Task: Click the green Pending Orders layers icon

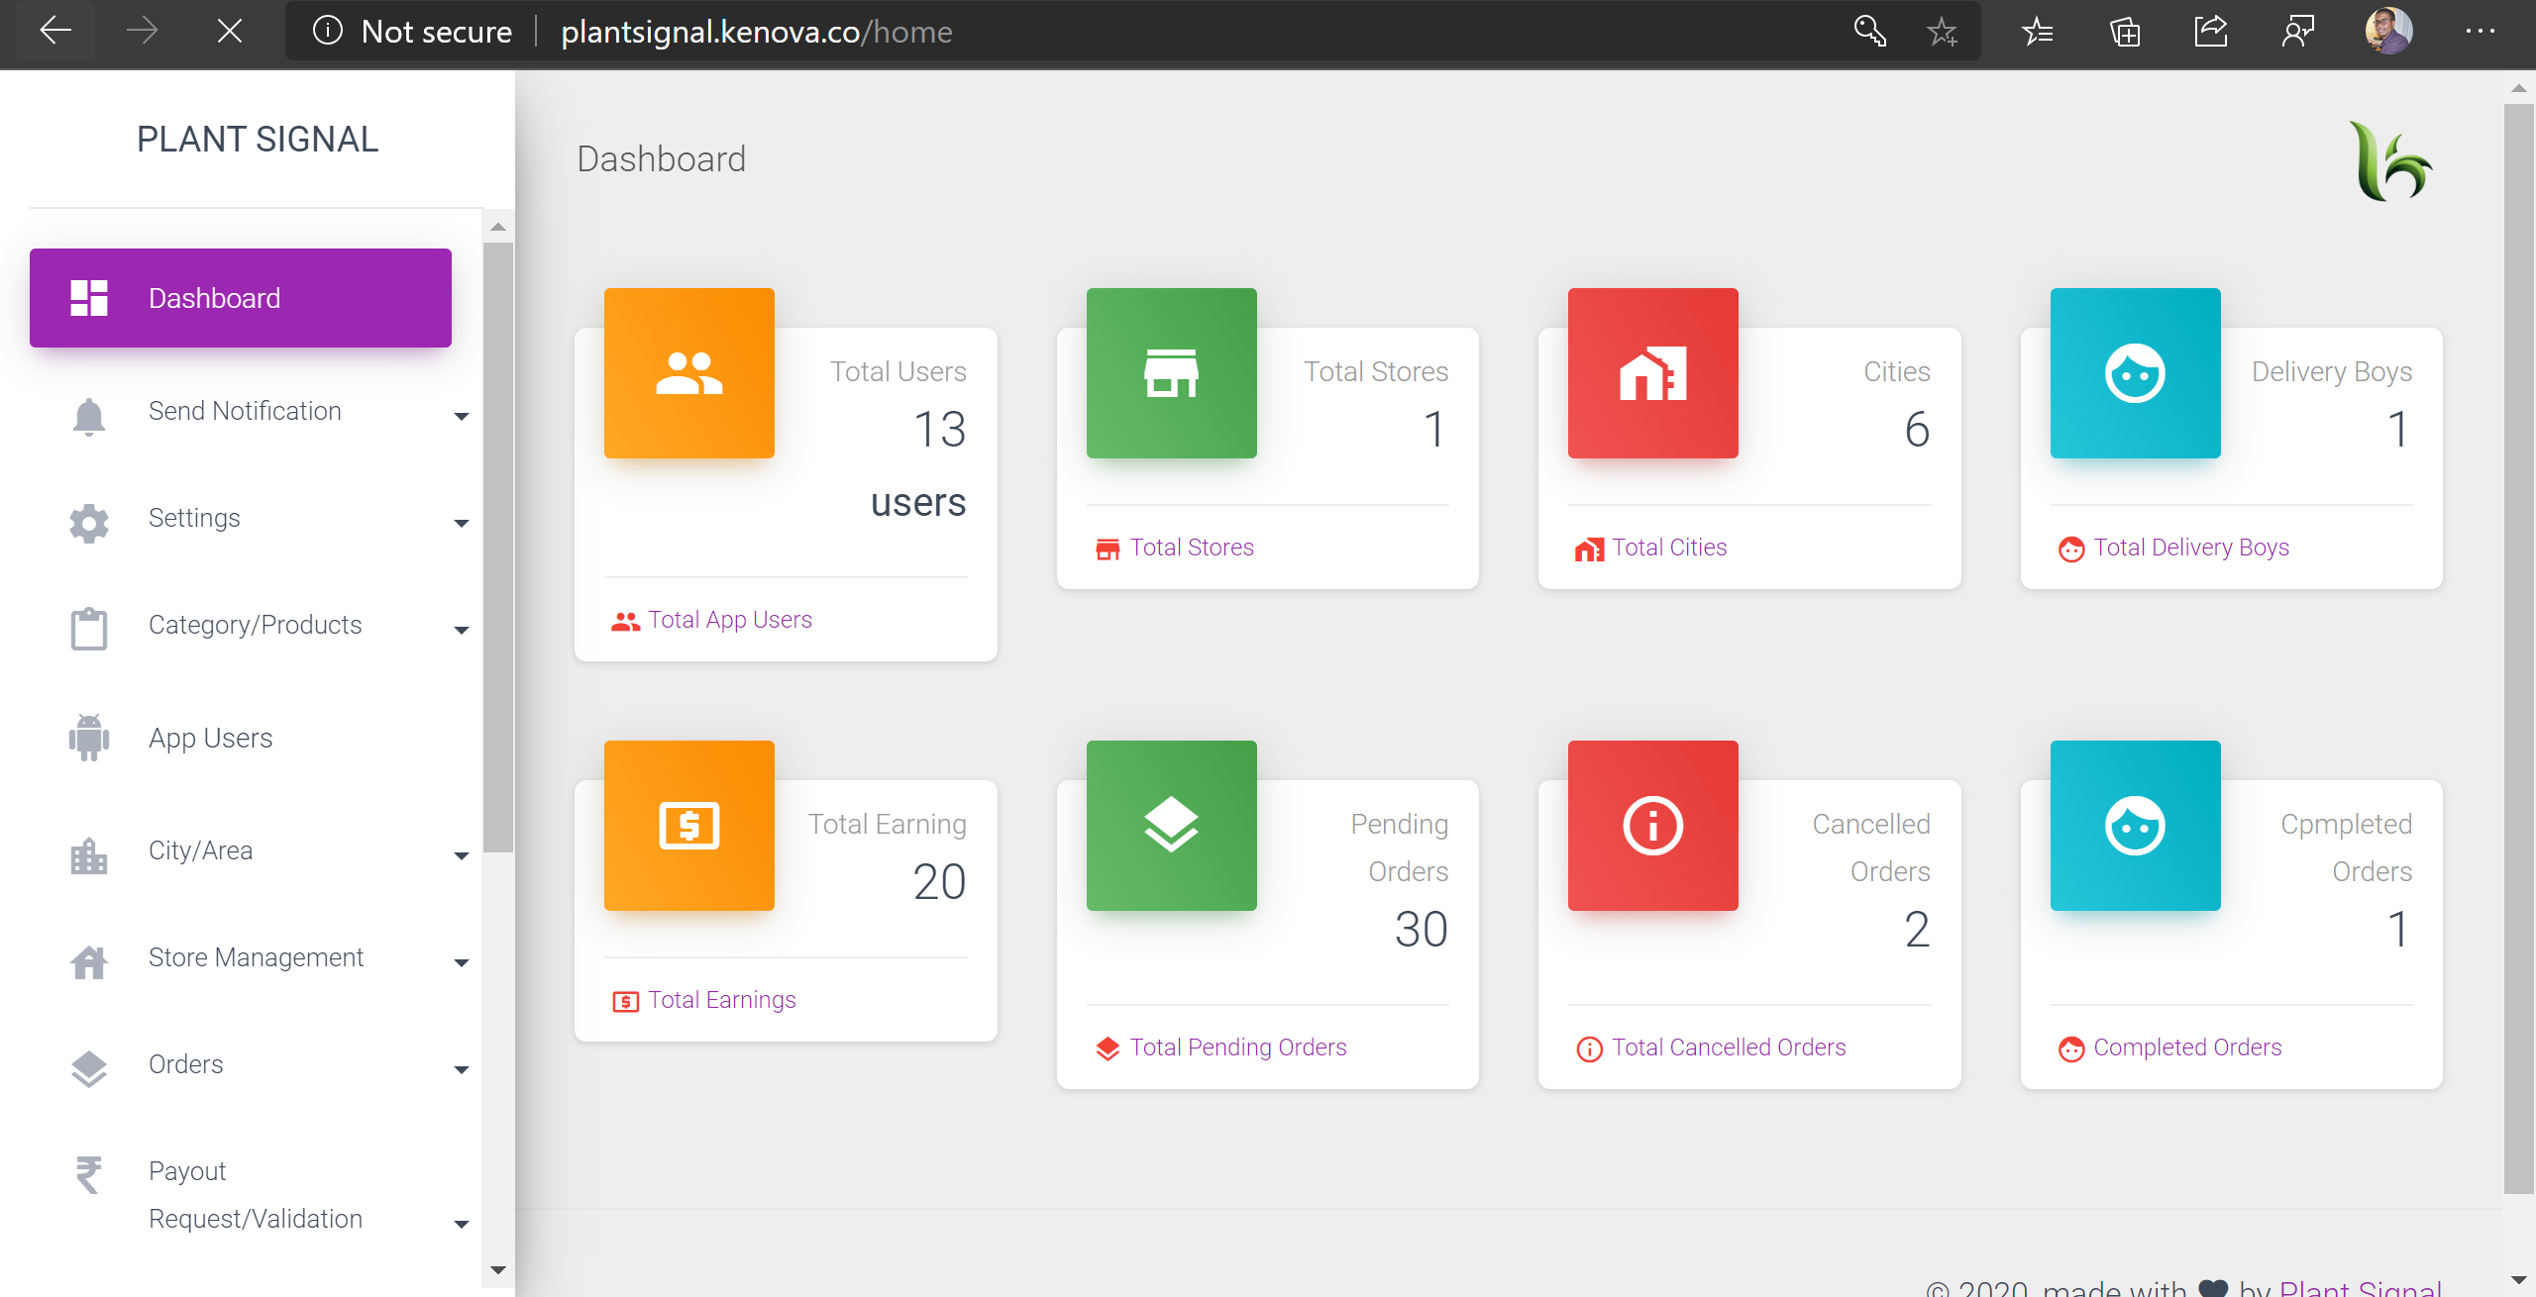Action: (1171, 826)
